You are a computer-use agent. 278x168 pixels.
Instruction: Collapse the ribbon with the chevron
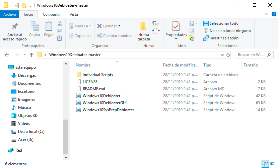[x=267, y=14]
